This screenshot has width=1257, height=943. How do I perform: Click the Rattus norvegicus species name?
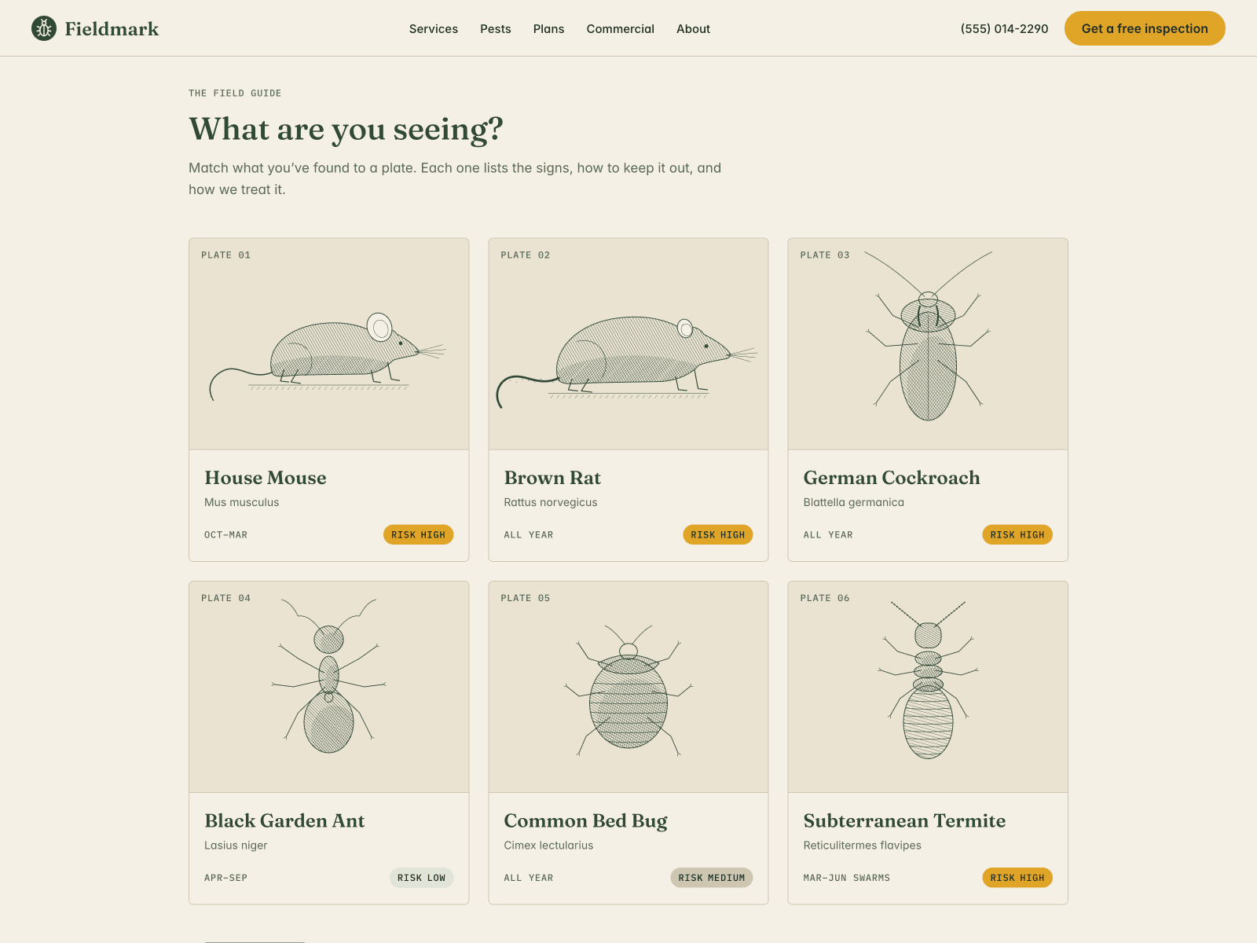click(551, 502)
